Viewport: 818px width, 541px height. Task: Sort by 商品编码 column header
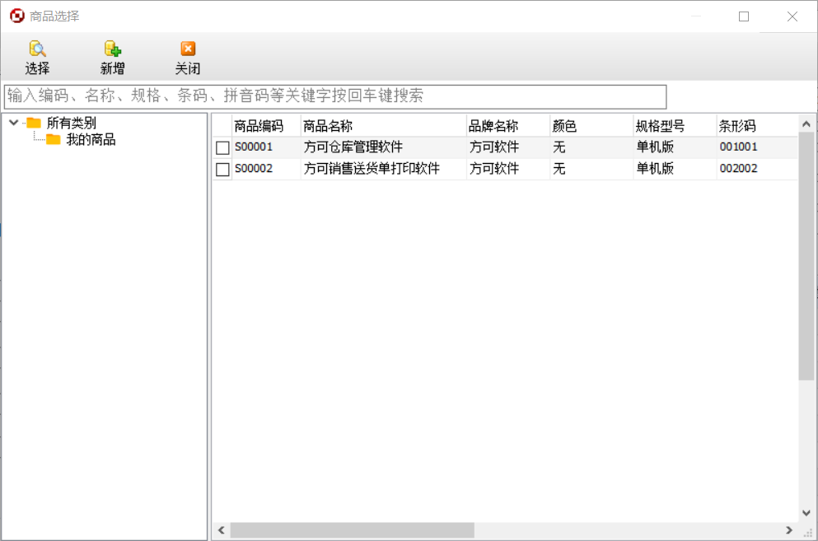click(x=259, y=126)
